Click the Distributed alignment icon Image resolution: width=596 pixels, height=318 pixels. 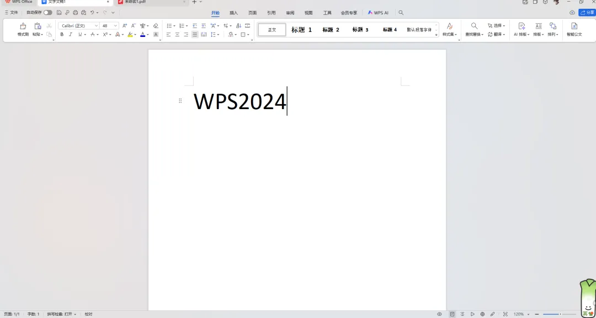click(204, 35)
